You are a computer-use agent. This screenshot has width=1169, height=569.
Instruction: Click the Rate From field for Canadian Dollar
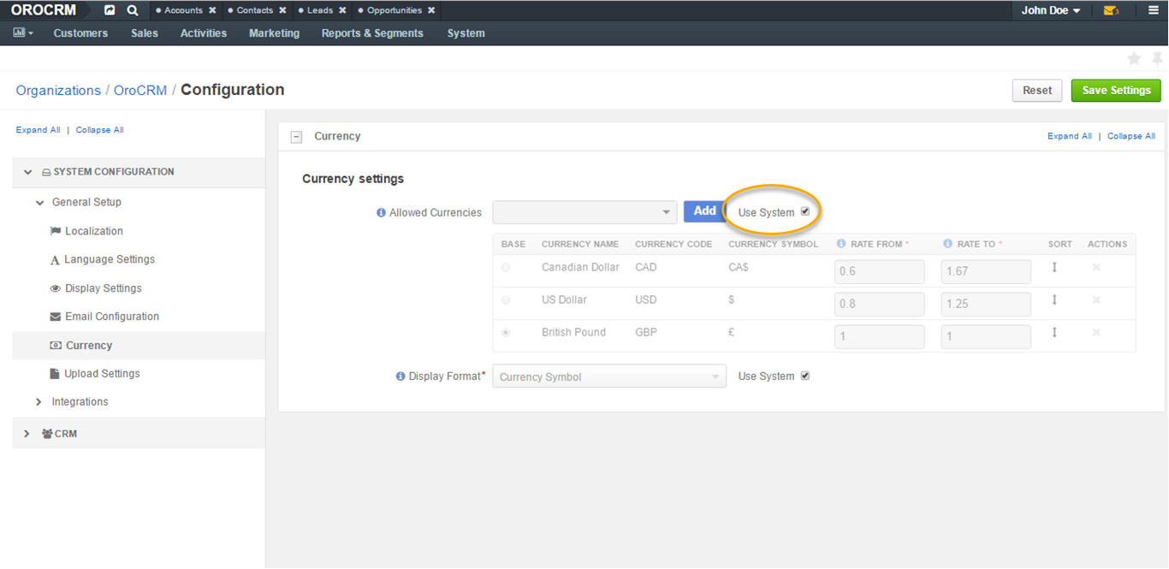tap(880, 272)
